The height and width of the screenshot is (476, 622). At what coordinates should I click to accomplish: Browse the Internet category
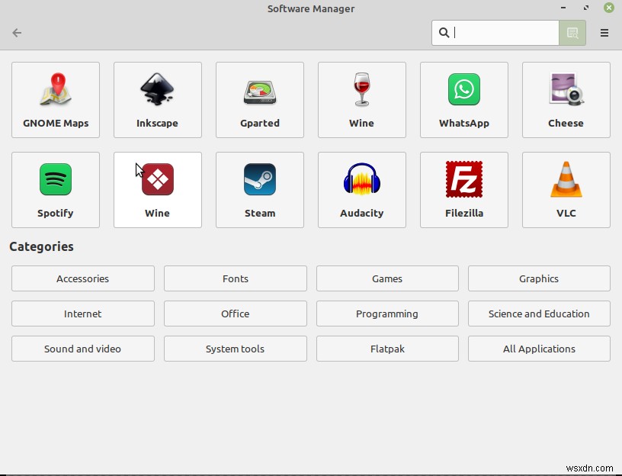click(x=83, y=314)
